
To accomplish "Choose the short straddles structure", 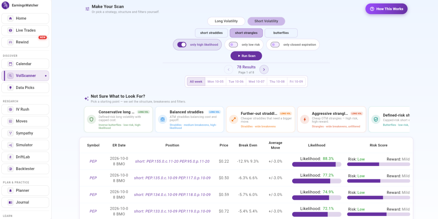I will coord(211,33).
